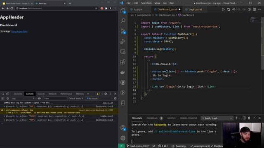Viewport: 264px width, 148px height.
Task: Kill the terminal with trash icon
Action: point(249,118)
